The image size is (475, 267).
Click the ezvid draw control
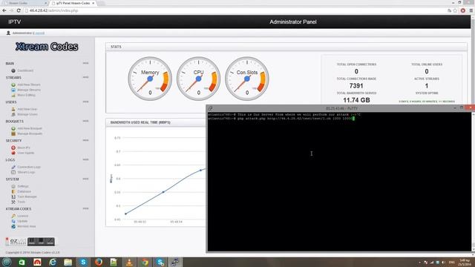50,241
